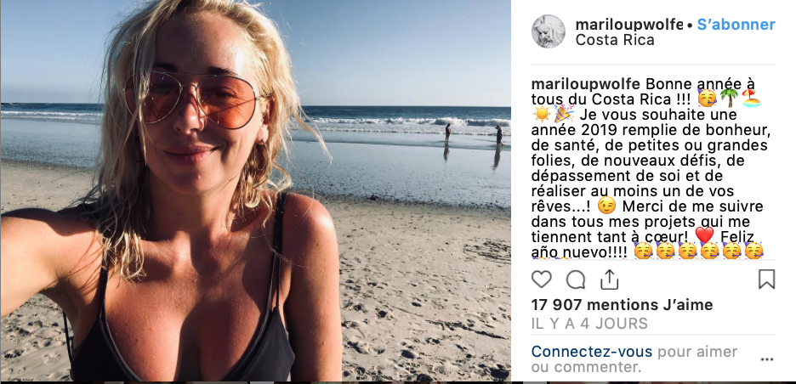
Task: Follow the account via S'abonner
Action: click(x=736, y=25)
